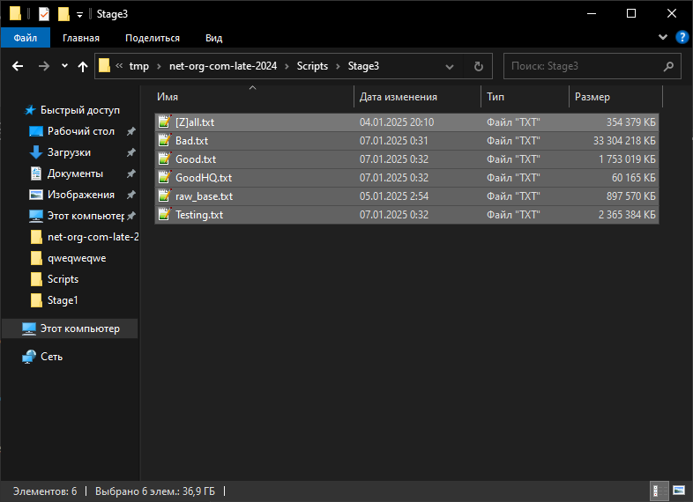Click the search field 'Поиск: Stage3'
Viewport: 693px width, 502px height.
tap(582, 66)
